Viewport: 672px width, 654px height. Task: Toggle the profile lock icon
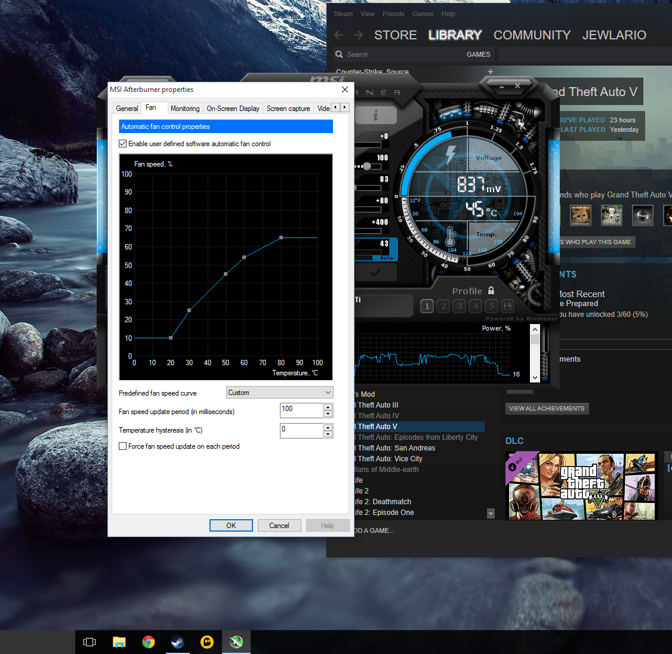coord(491,290)
